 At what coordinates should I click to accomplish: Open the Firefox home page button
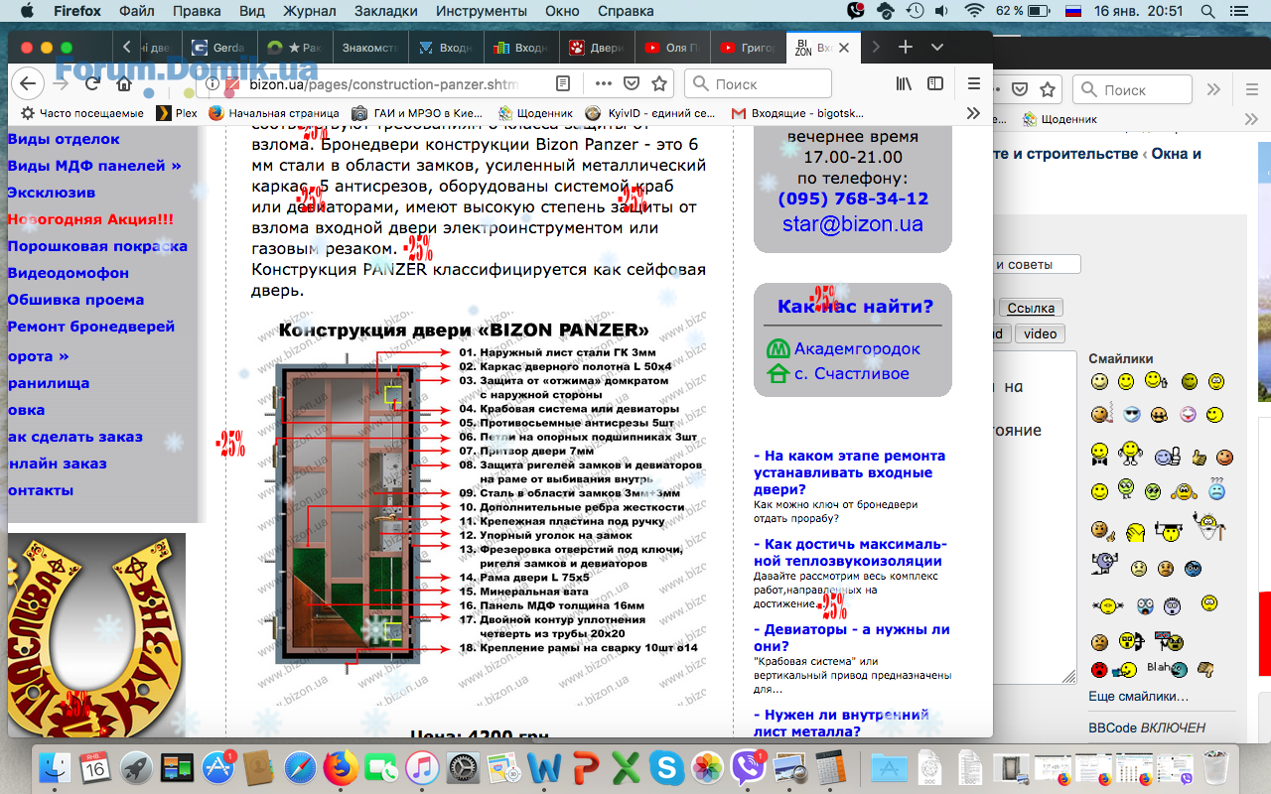123,83
